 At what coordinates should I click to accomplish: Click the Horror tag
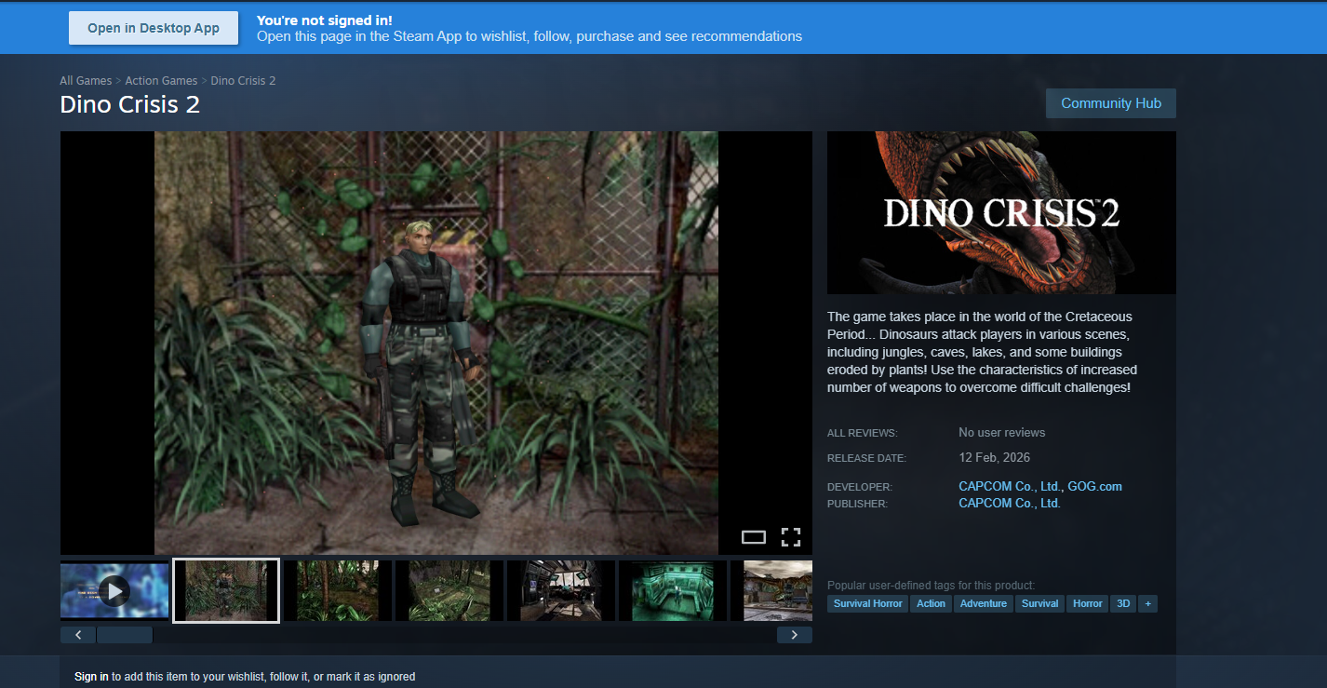click(1087, 603)
